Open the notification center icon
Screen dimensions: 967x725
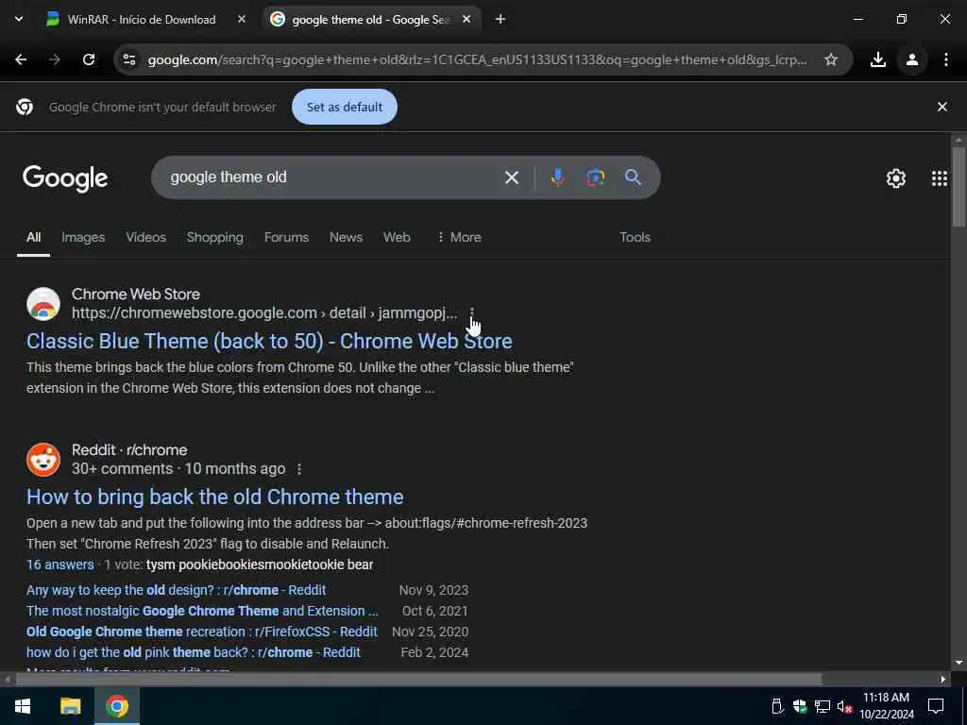936,706
